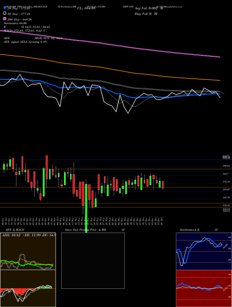Open the blue Stochastics chart panel
Viewport: 232px width, 307px height.
204,251
